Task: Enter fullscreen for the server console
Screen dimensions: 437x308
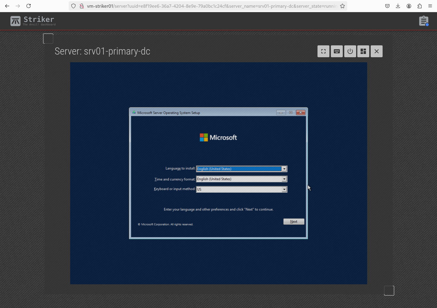Action: (323, 51)
